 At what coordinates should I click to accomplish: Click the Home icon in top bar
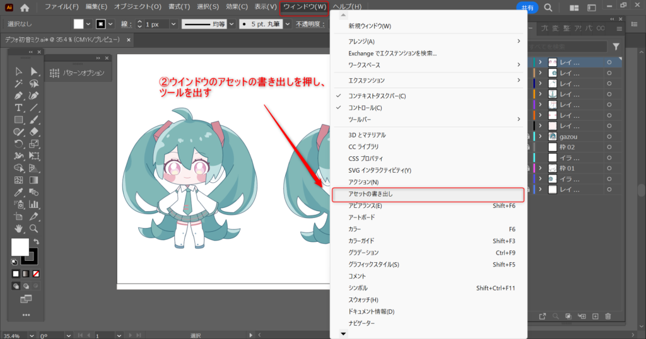pyautogui.click(x=25, y=8)
